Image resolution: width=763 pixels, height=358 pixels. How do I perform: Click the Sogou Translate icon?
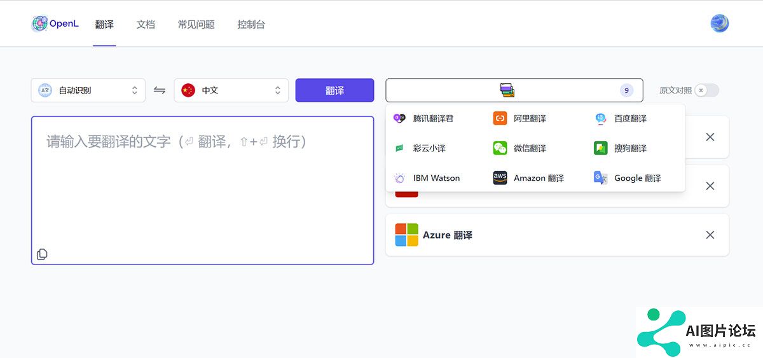tap(601, 148)
